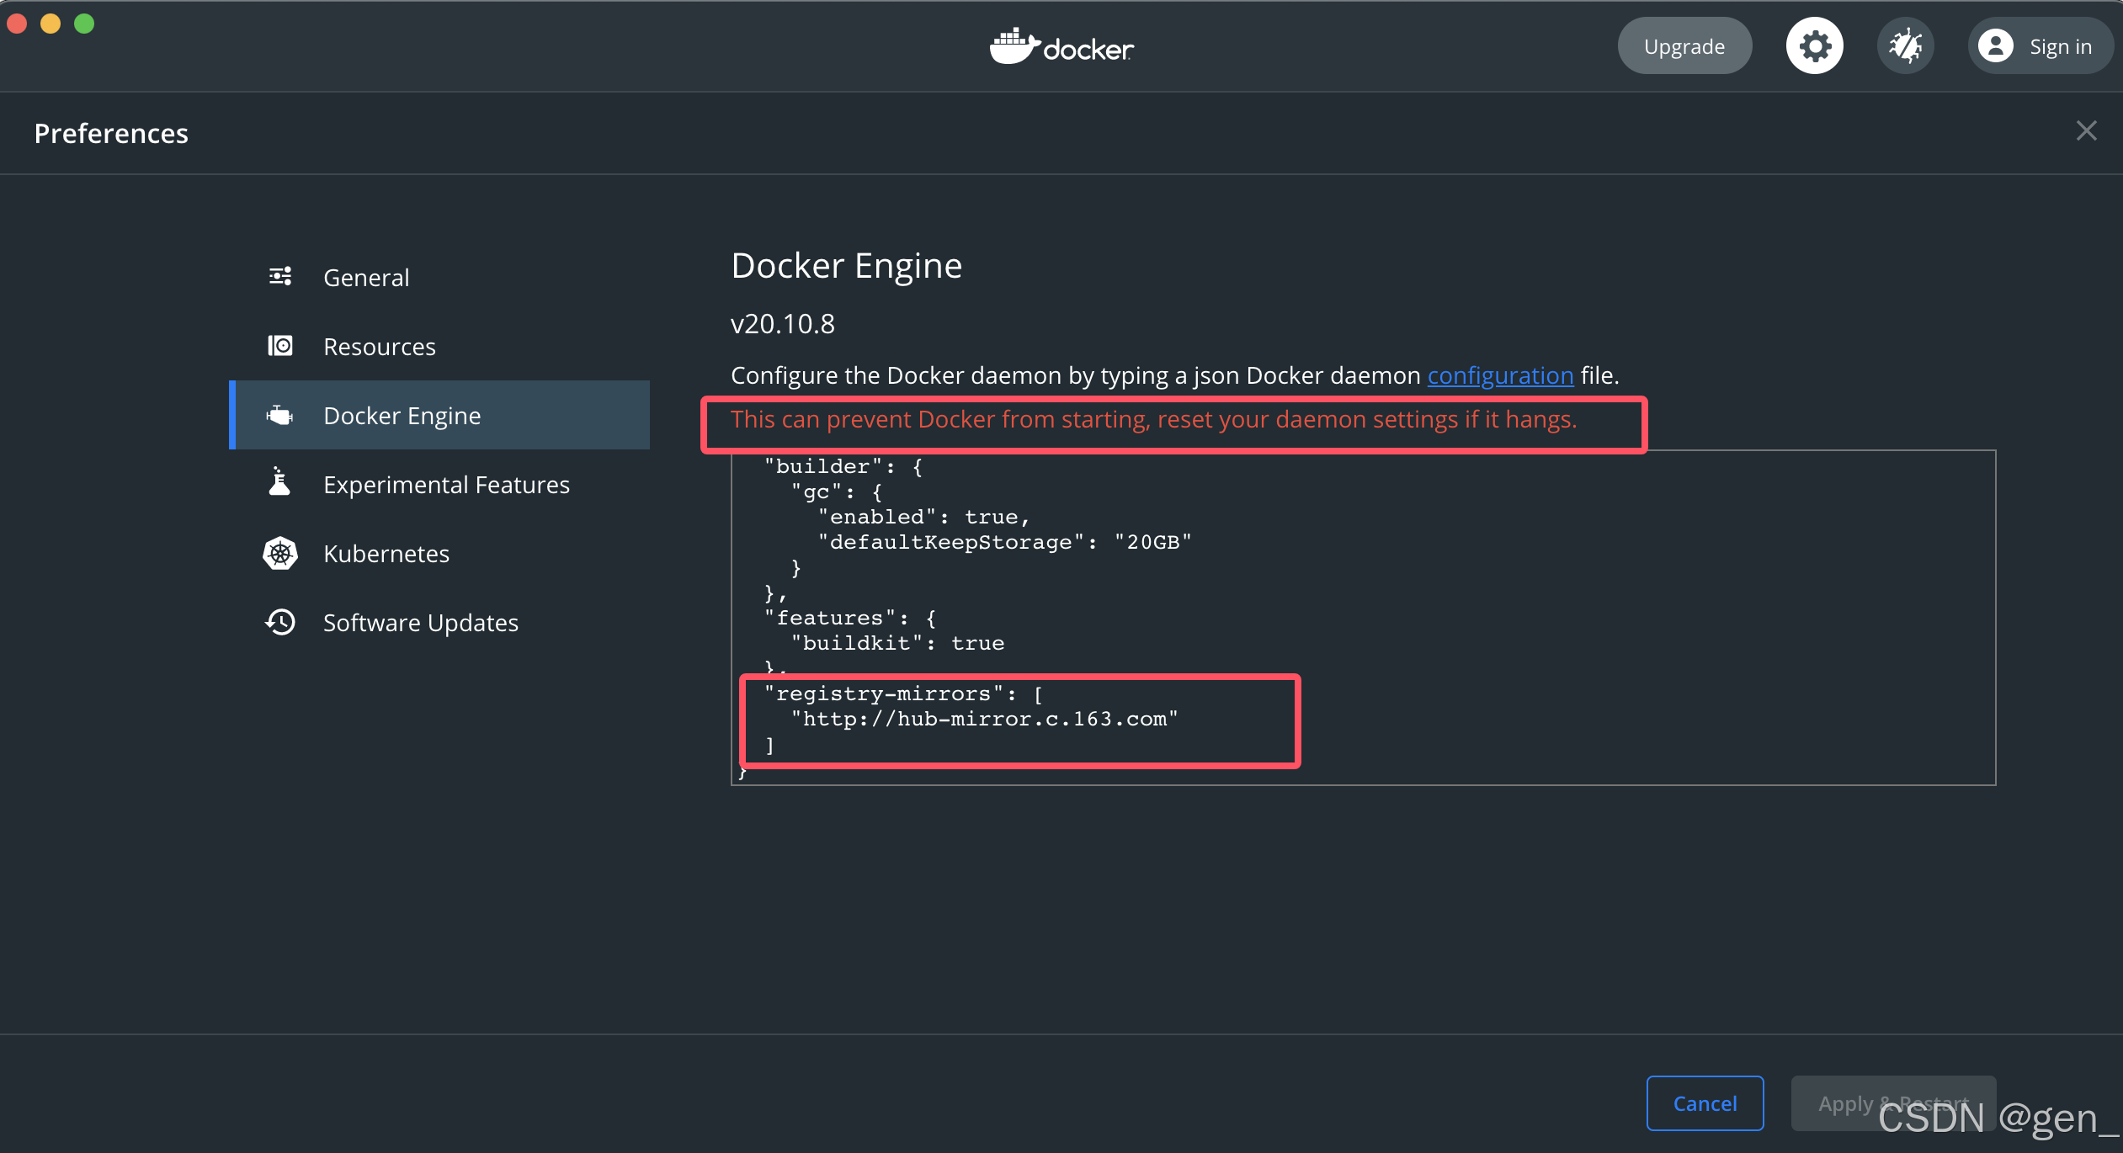Screen dimensions: 2123x1153
Task: Click Apply & Restart
Action: pos(1892,1103)
